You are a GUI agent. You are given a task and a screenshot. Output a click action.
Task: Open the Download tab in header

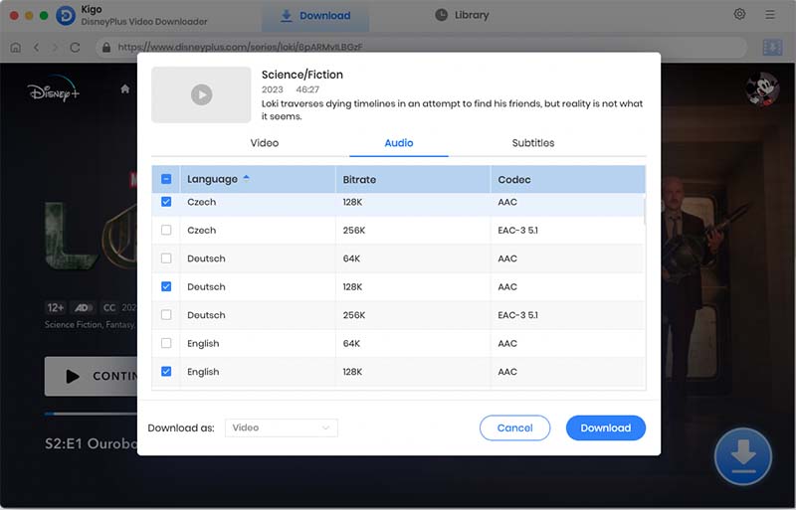point(315,16)
